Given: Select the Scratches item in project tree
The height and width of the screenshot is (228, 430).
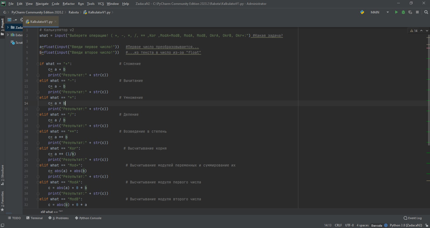Looking at the screenshot, I should click(x=16, y=42).
